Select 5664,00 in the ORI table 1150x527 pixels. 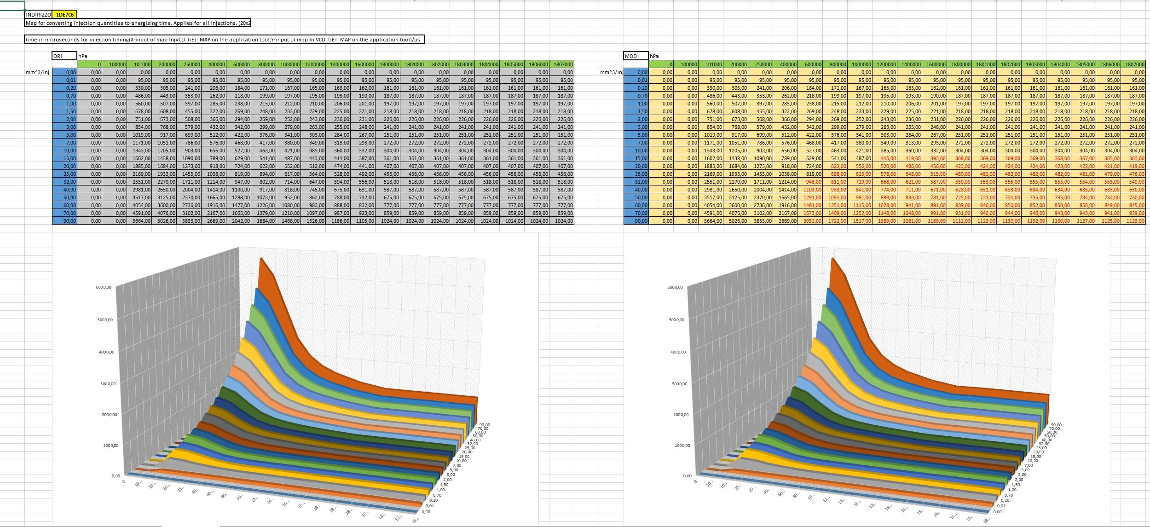[x=139, y=221]
